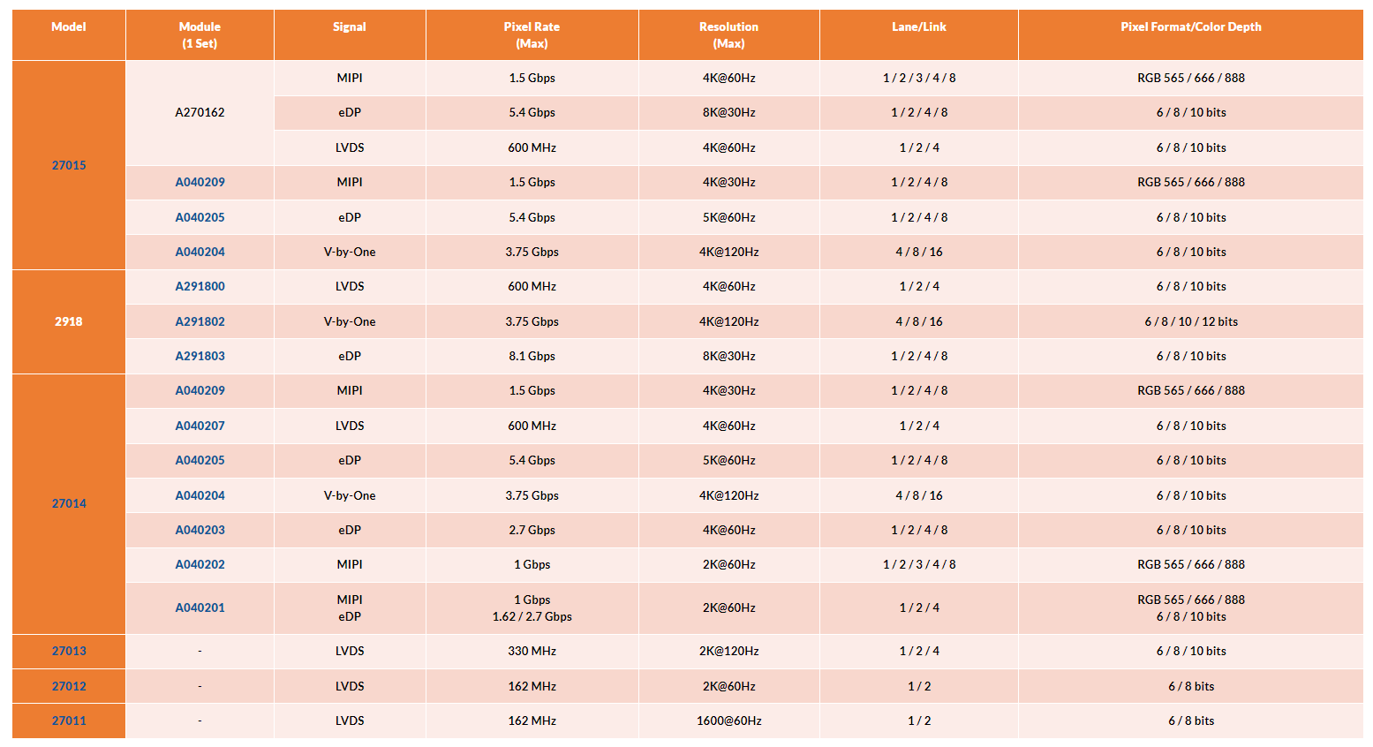Open module A040202 MIPI link
Viewport: 1373px width, 747px height.
(x=200, y=564)
